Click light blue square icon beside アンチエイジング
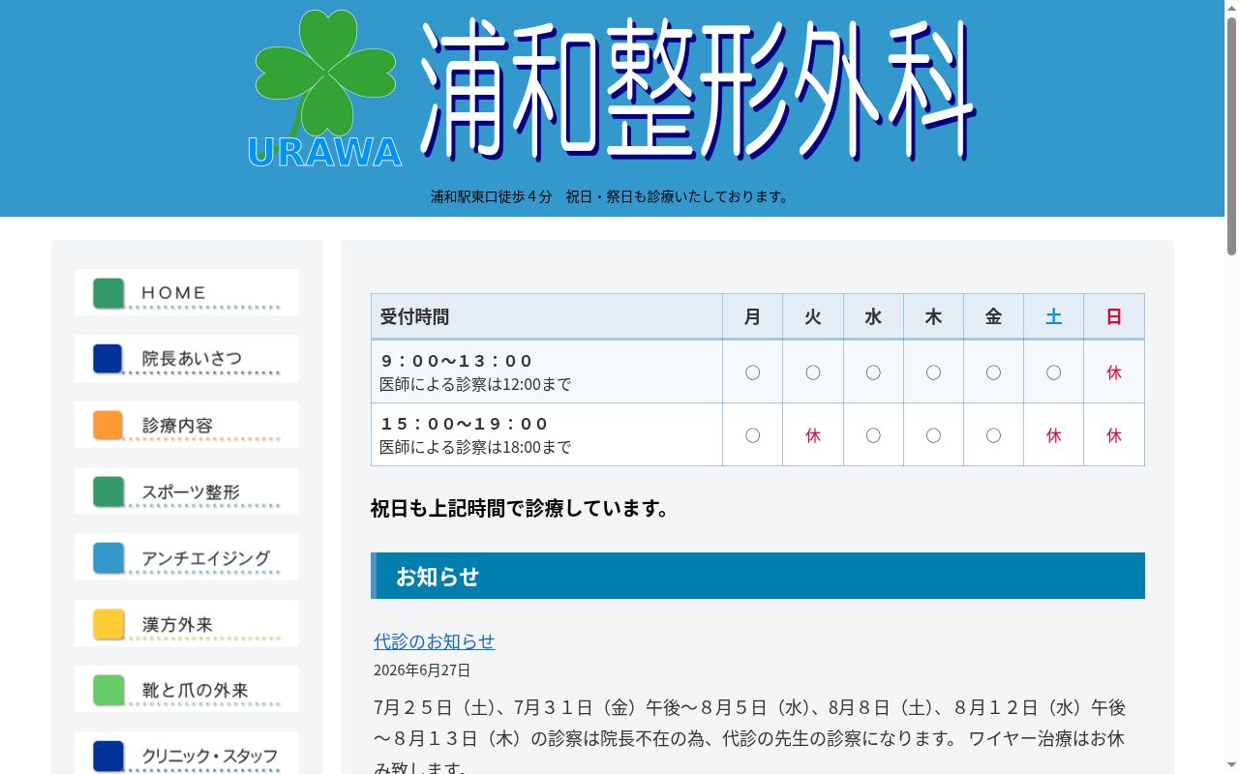The height and width of the screenshot is (774, 1239). click(x=108, y=558)
